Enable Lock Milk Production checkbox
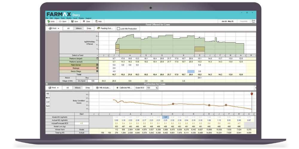 pyautogui.click(x=118, y=29)
